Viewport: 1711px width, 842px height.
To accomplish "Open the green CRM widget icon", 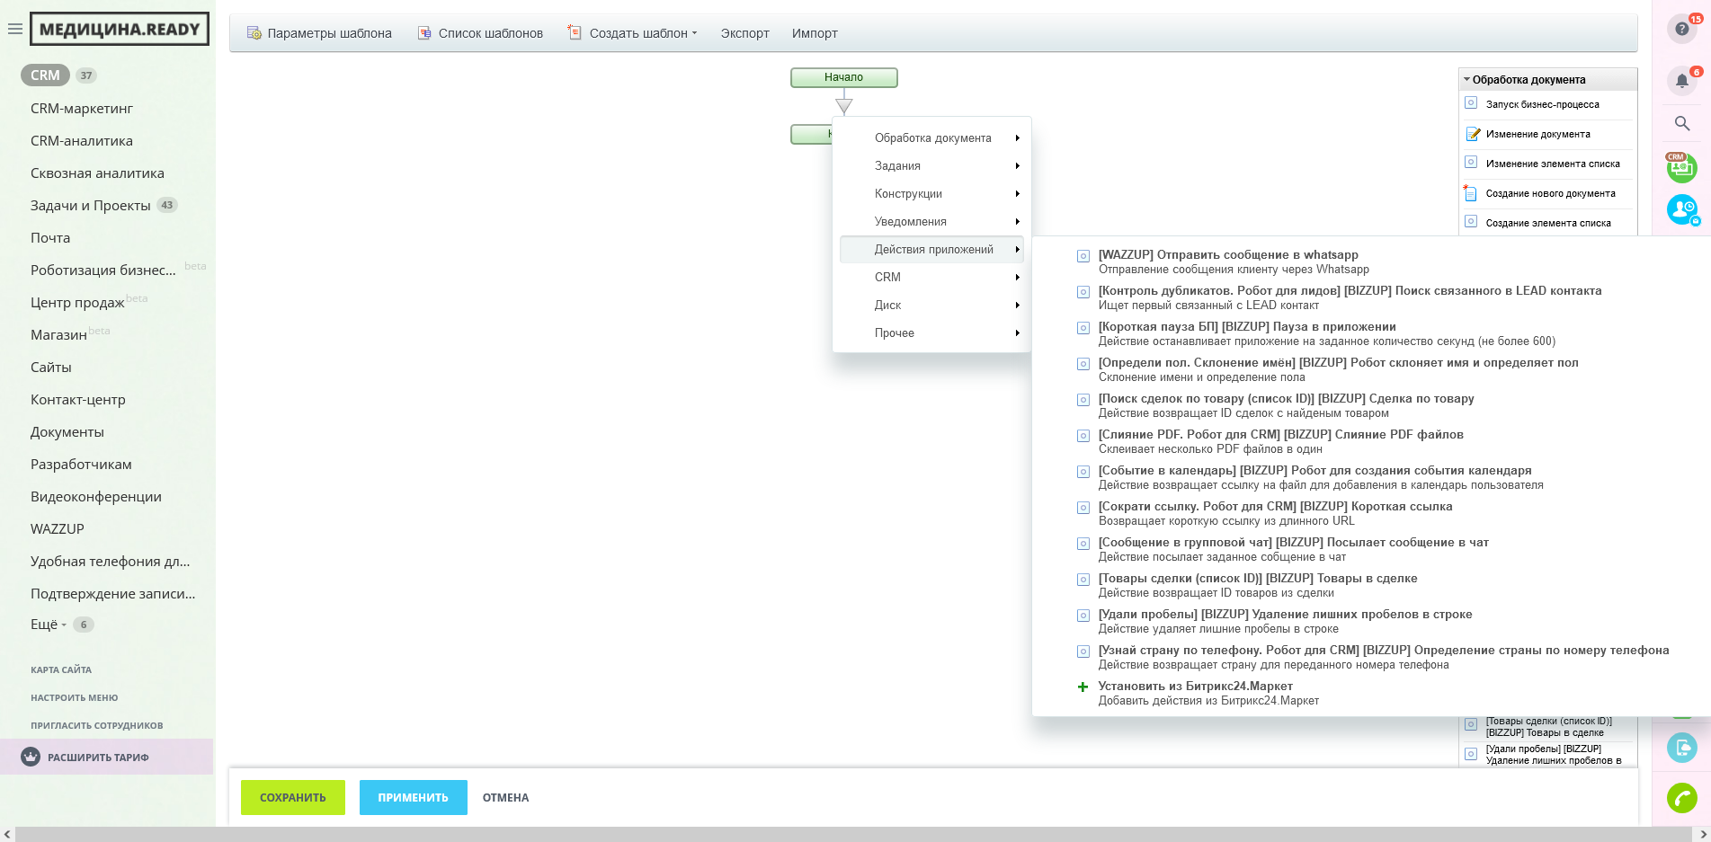I will [x=1681, y=168].
